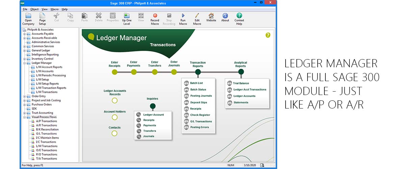395x169 pixels.
Task: Collapse the Visual Process Flows node
Action: [x=24, y=117]
